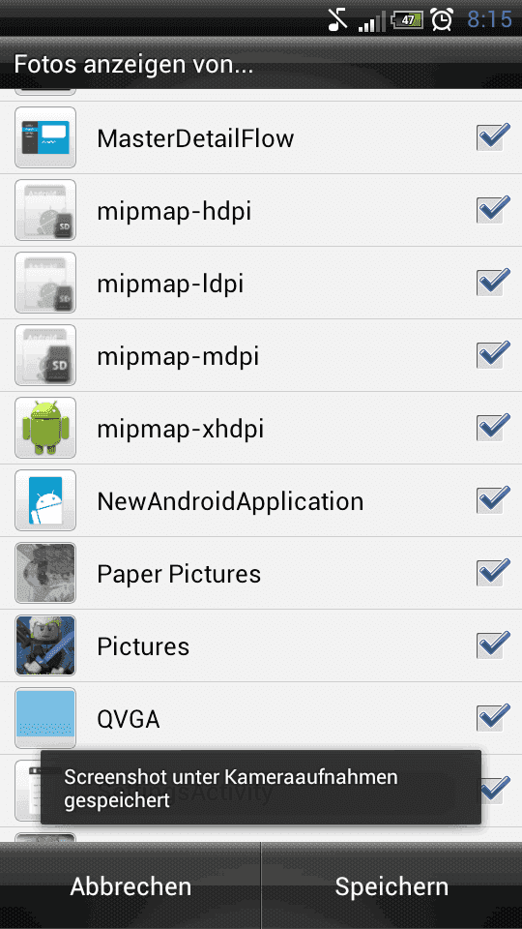Uncheck the mipmap-hdpi checkbox
The image size is (522, 929).
(x=493, y=210)
